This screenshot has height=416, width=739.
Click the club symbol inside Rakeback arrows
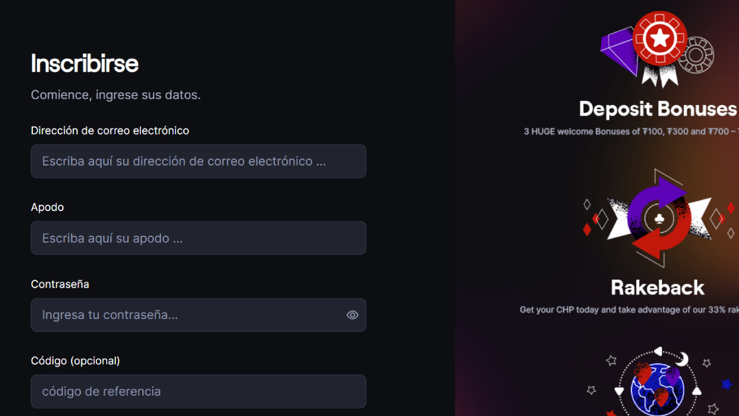click(x=659, y=218)
